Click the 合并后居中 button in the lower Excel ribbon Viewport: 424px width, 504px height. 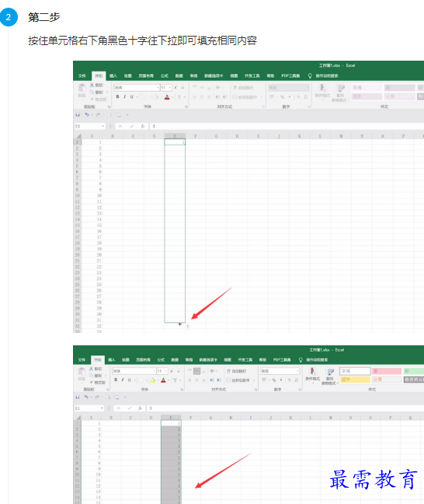click(238, 380)
